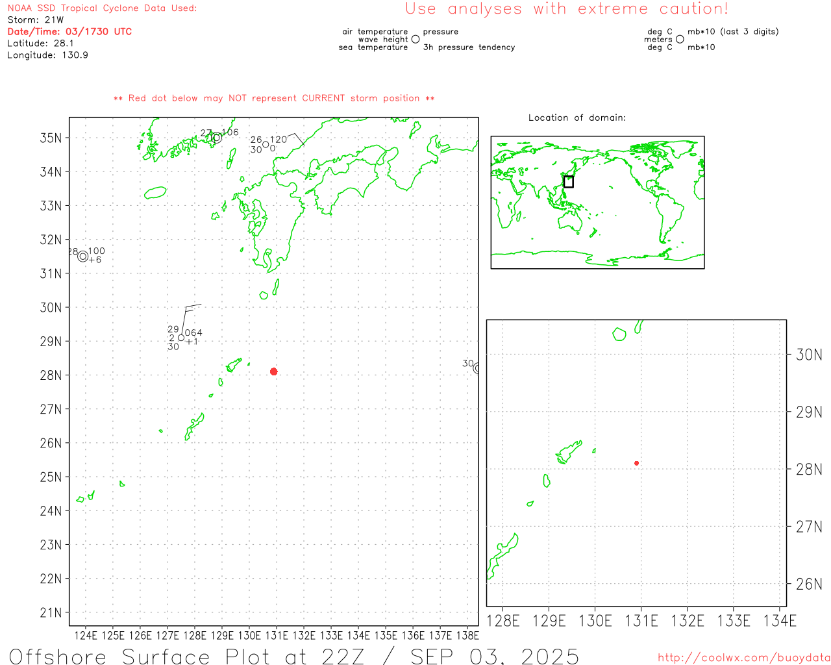Click the Amami island outline on inset map
The height and width of the screenshot is (665, 831).
click(569, 453)
